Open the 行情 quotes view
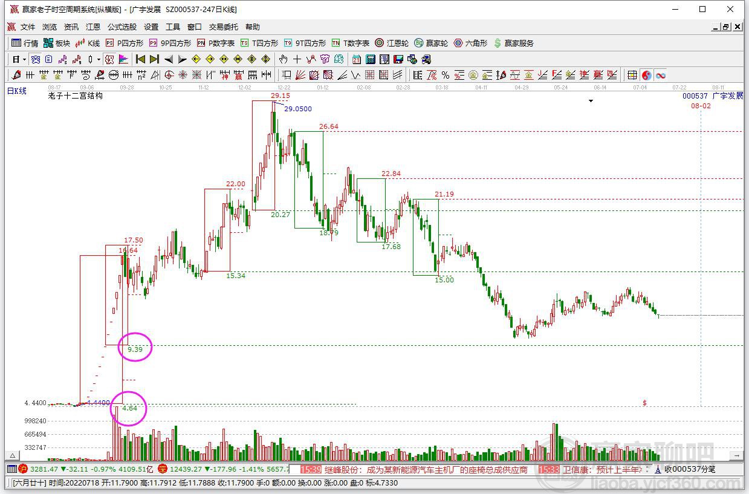Viewport: 749px width, 494px height. 25,43
